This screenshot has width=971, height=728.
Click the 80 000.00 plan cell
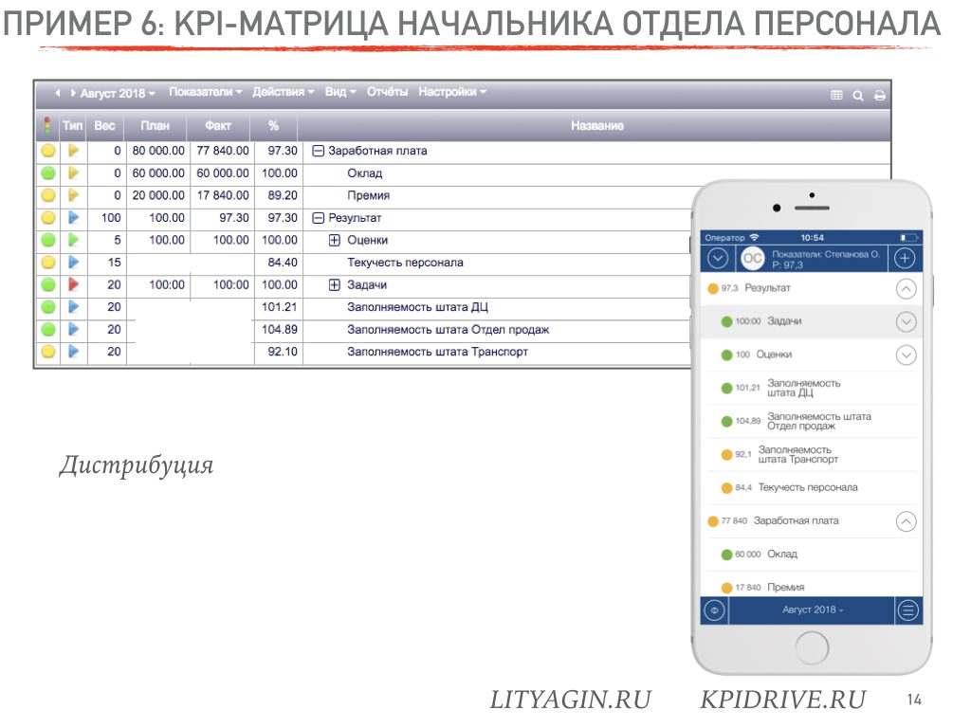[x=158, y=151]
